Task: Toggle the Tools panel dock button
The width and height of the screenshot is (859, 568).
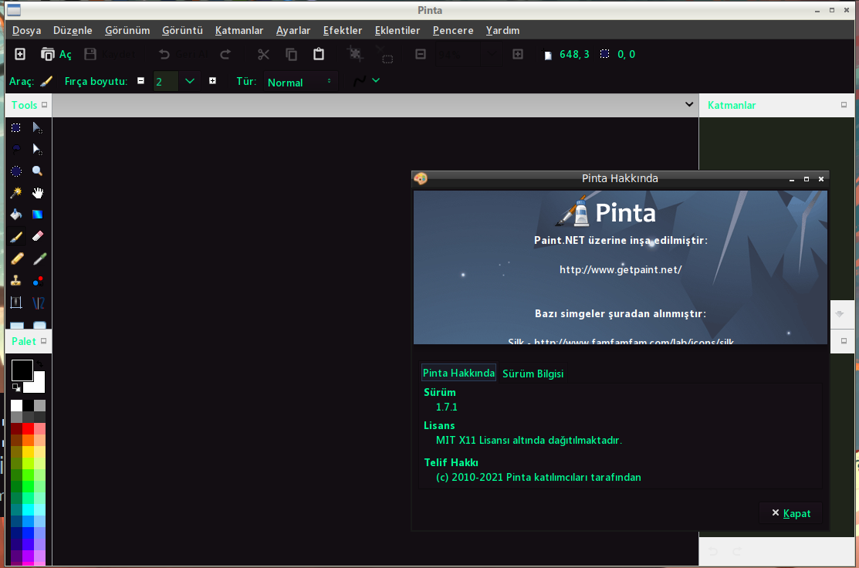Action: (44, 105)
